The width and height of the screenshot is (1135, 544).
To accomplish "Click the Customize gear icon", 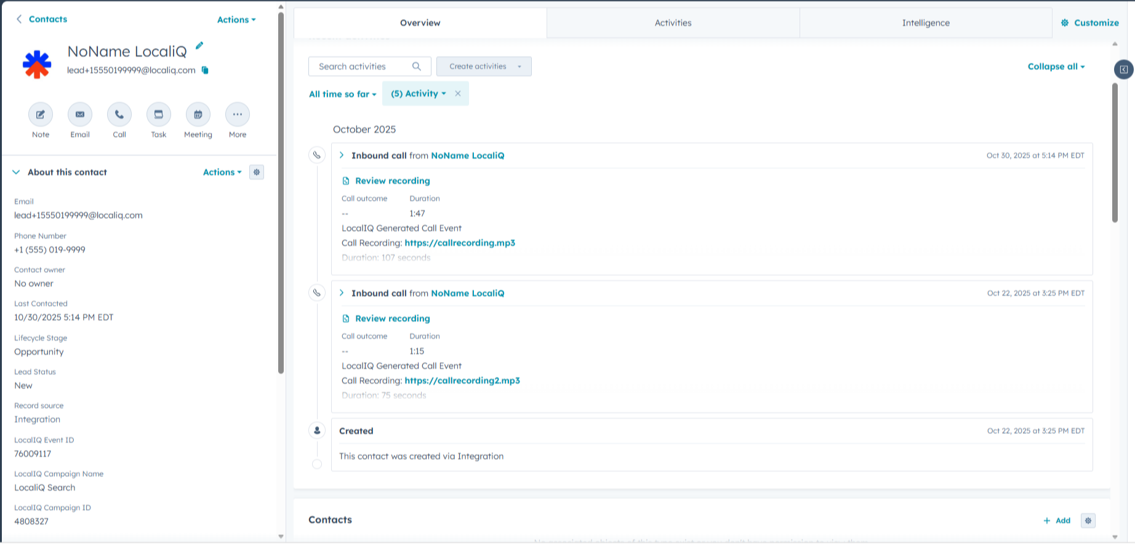I will 1065,23.
